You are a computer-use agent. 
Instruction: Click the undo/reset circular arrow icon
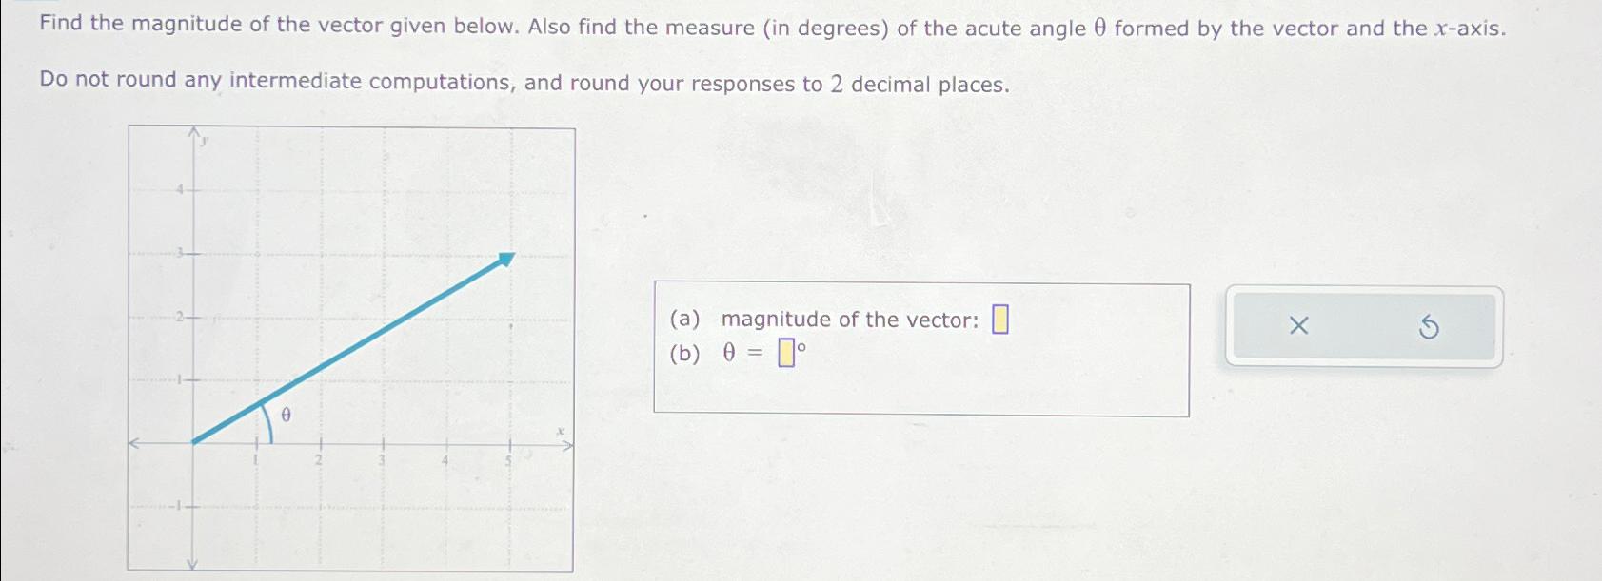pos(1428,326)
